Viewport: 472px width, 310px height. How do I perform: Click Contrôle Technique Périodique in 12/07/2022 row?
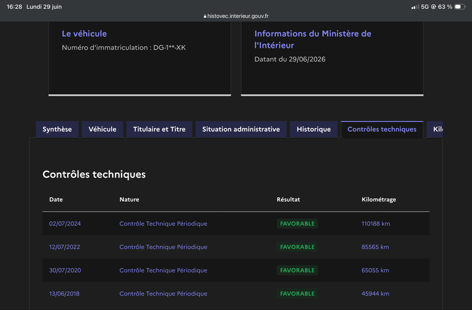(163, 247)
